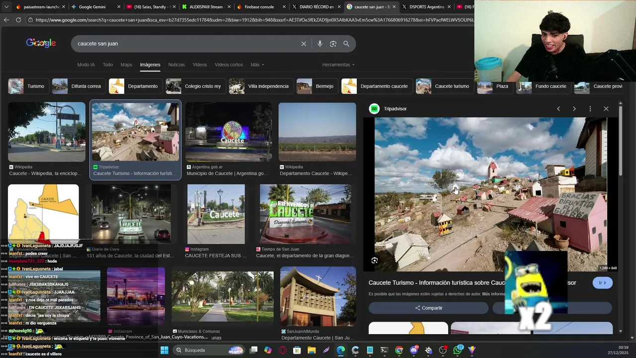636x358 pixels.
Task: Filter images by Difunta correa chip
Action: pos(79,86)
